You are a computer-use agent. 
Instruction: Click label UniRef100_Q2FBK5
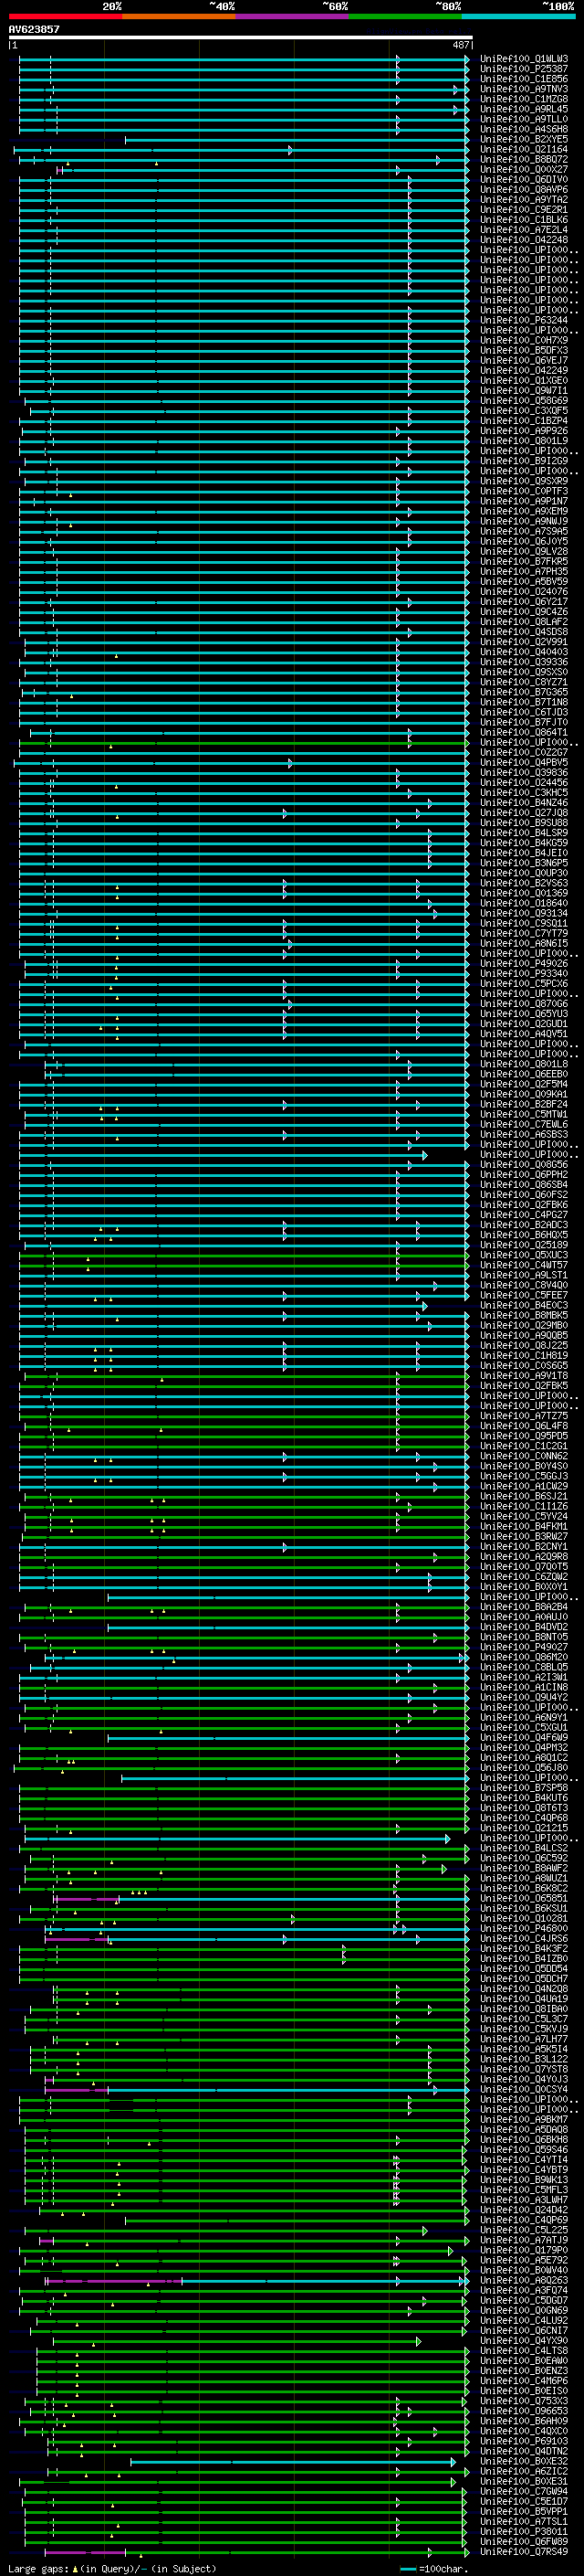tap(524, 1385)
